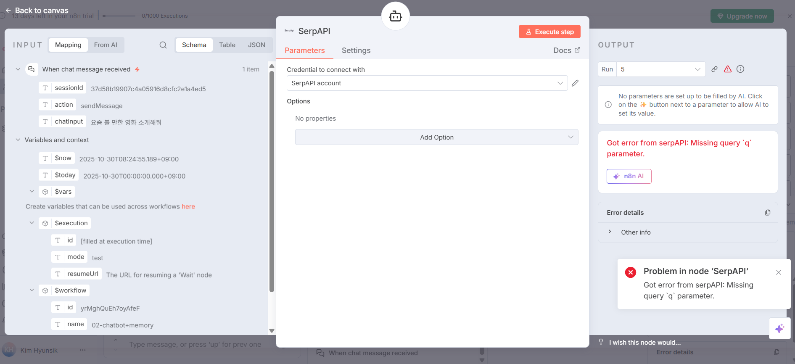Click the link icon next to Run selector
Viewport: 795px width, 364px height.
(x=714, y=69)
